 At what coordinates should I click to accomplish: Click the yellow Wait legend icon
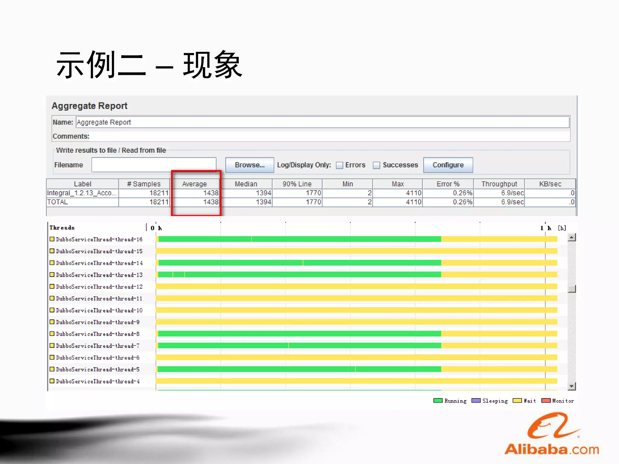(517, 401)
